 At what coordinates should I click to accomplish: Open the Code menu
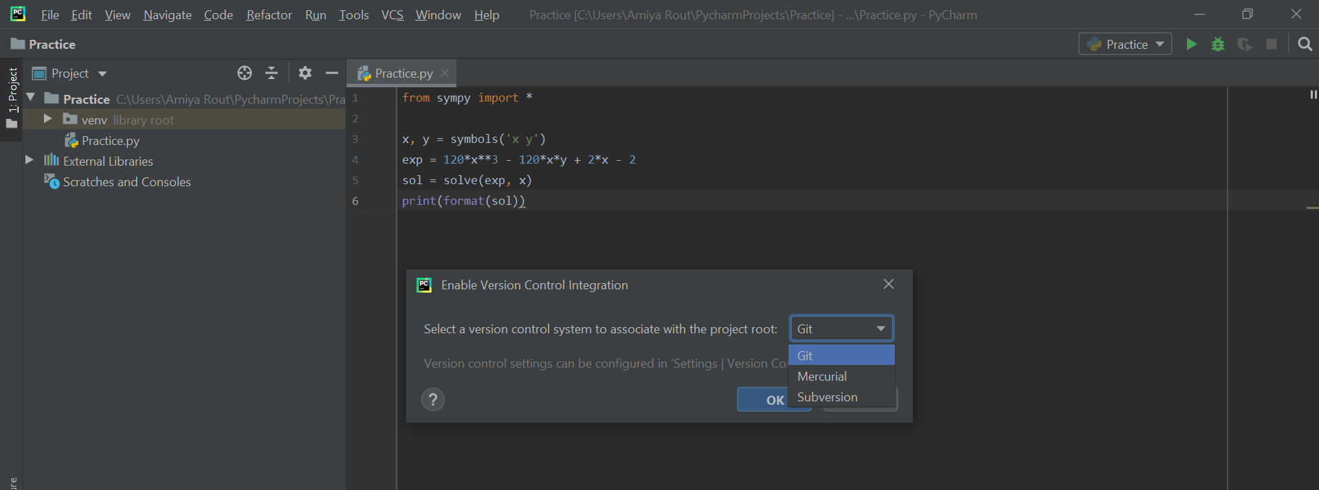click(218, 14)
